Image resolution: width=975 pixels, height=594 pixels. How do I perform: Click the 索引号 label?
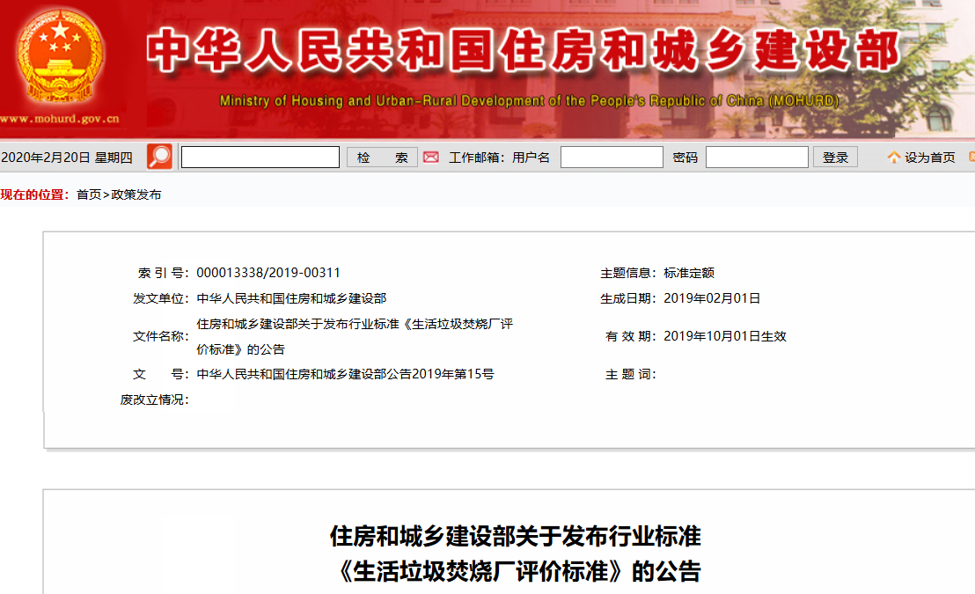click(163, 273)
